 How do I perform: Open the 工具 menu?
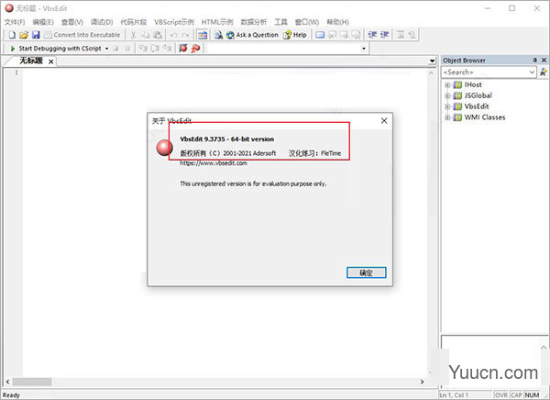280,22
